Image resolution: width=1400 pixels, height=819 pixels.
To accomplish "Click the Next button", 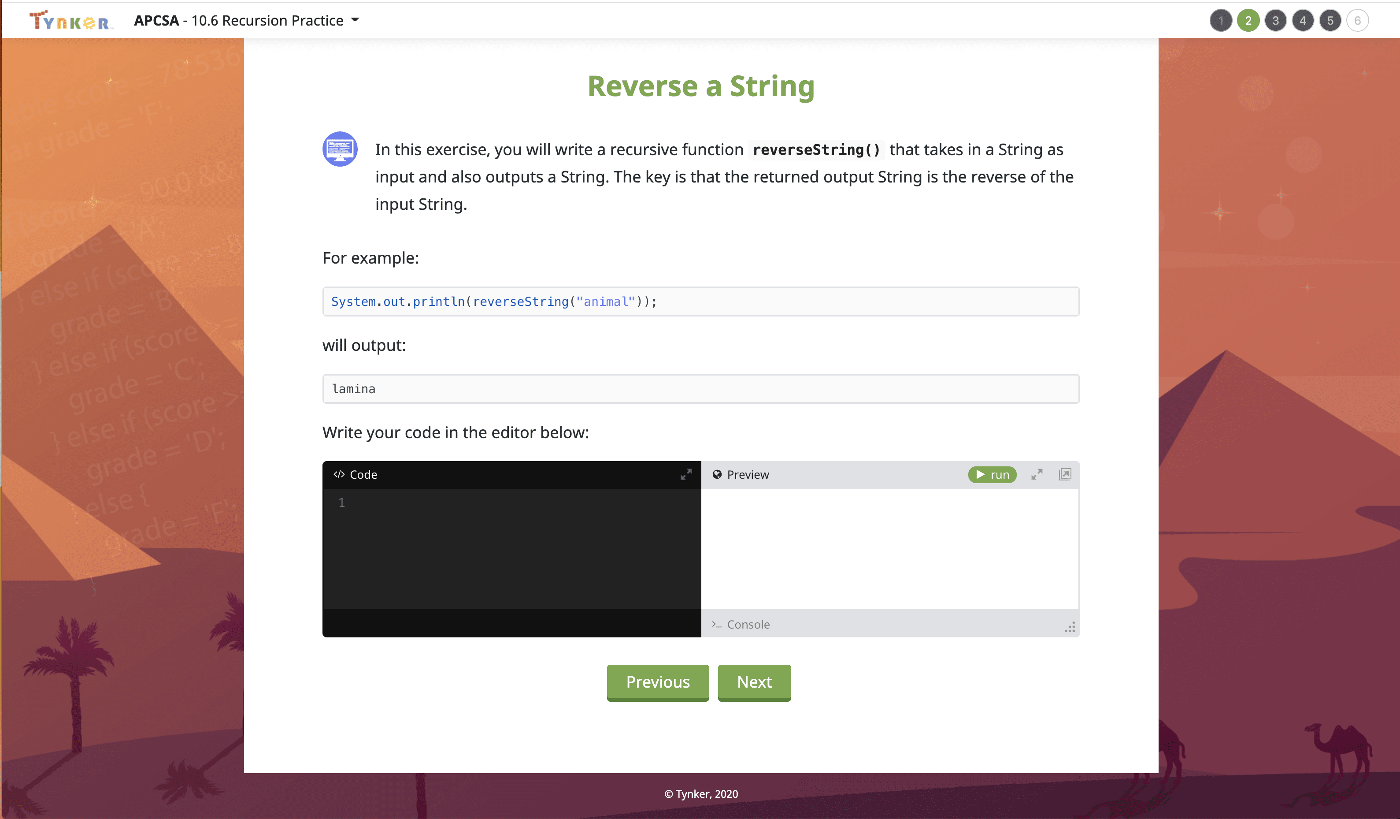I will pos(754,681).
